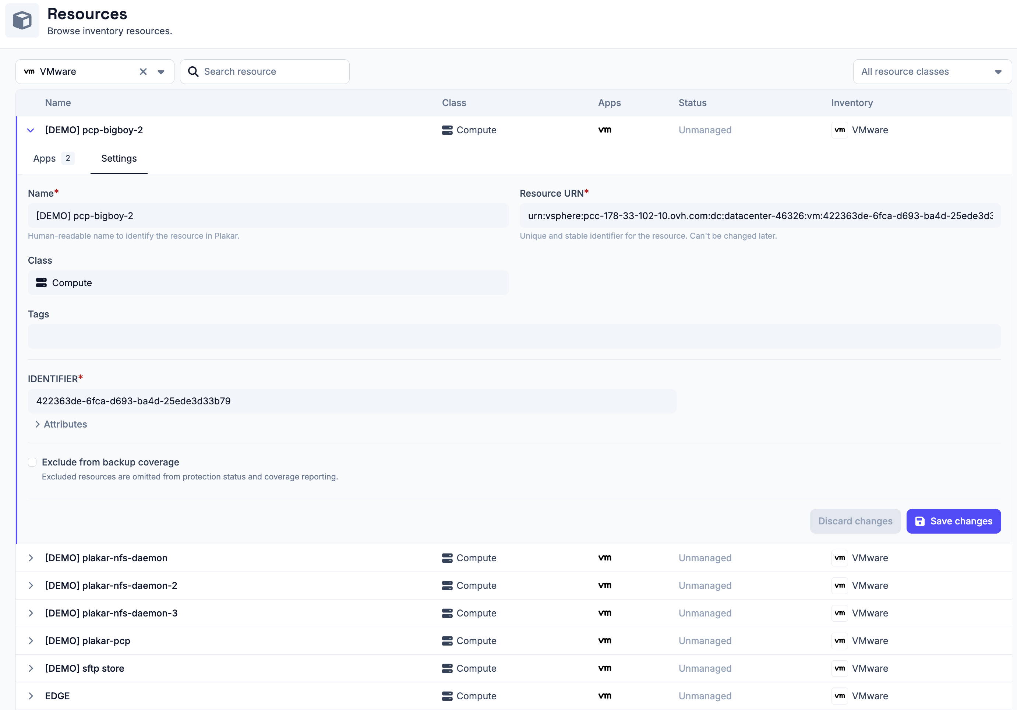The width and height of the screenshot is (1017, 710).
Task: Expand the EDGE resource row
Action: 31,696
